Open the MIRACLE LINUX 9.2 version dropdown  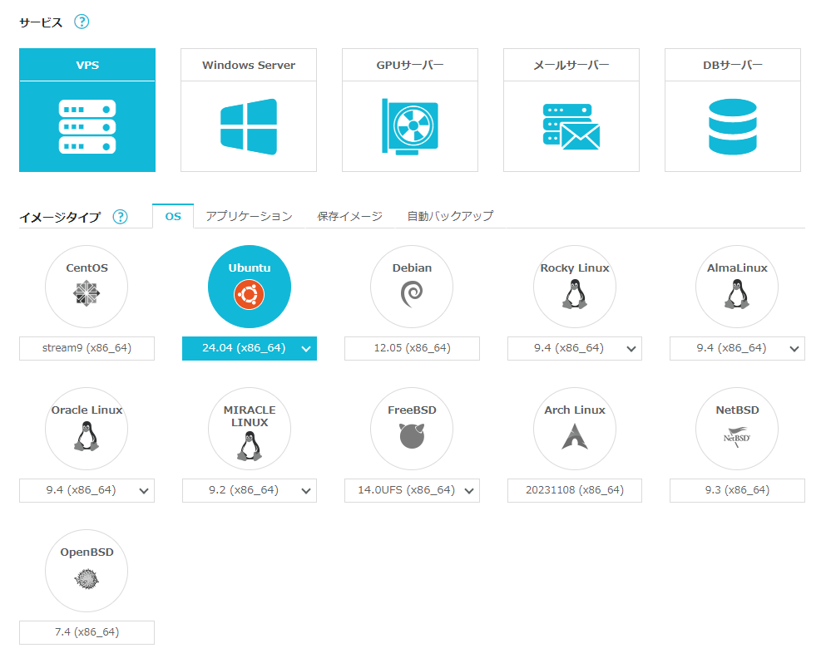pyautogui.click(x=249, y=490)
